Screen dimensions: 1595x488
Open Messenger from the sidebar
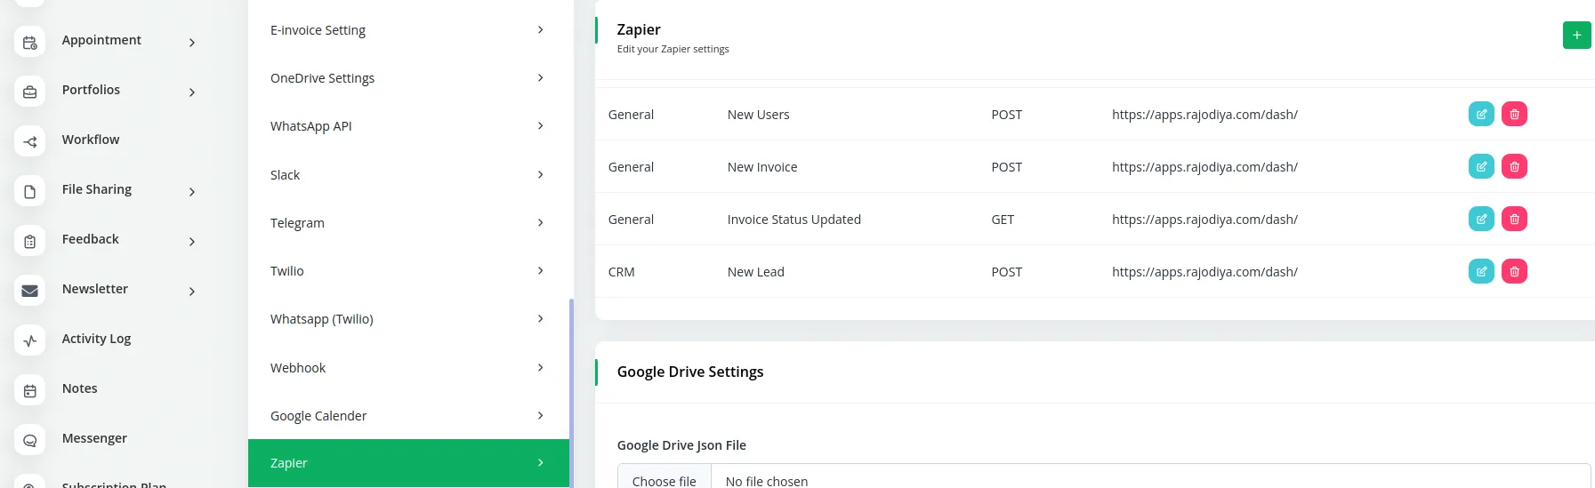94,438
